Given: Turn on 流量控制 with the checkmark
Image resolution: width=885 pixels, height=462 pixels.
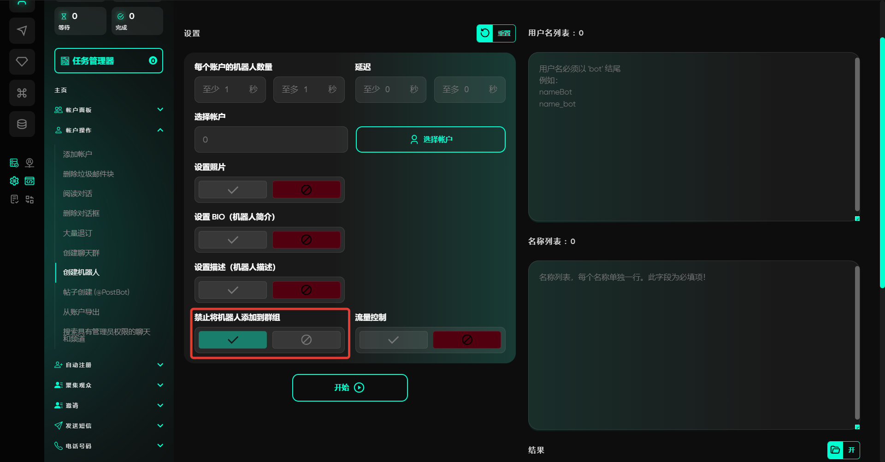Looking at the screenshot, I should tap(393, 340).
